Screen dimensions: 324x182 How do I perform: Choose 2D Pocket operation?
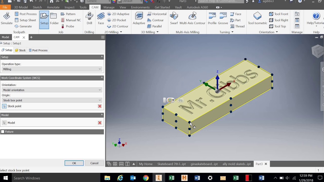pyautogui.click(x=117, y=20)
